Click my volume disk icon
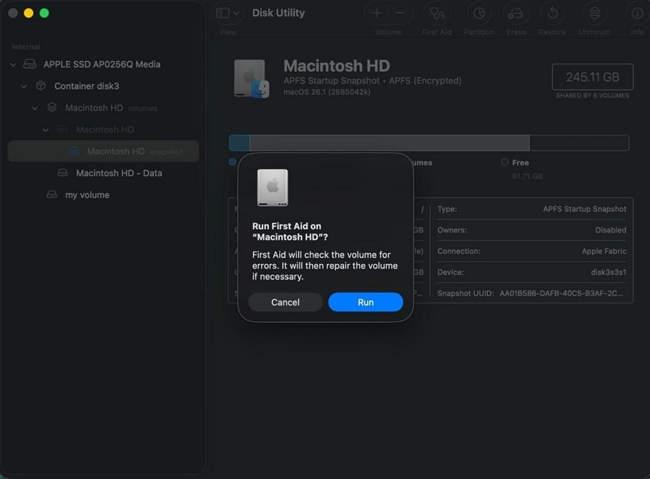Image resolution: width=650 pixels, height=479 pixels. (52, 194)
